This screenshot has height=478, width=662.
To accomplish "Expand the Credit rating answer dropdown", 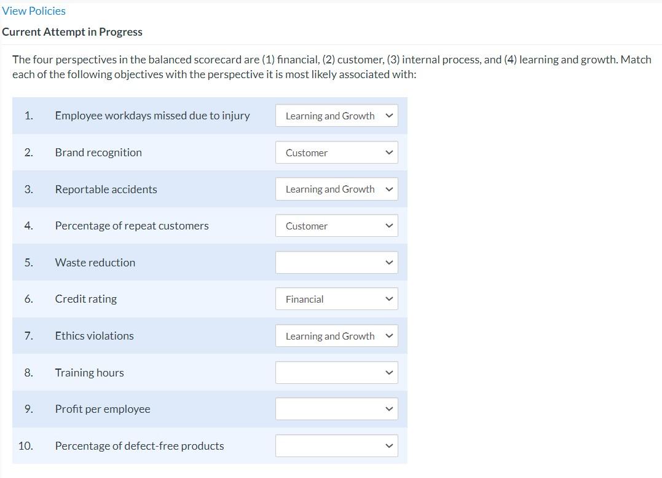I will click(x=336, y=298).
